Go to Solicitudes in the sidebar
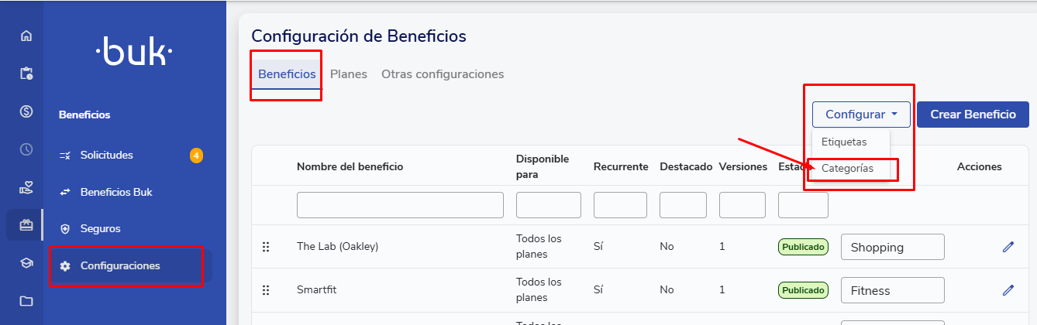This screenshot has height=325, width=1037. pos(106,156)
